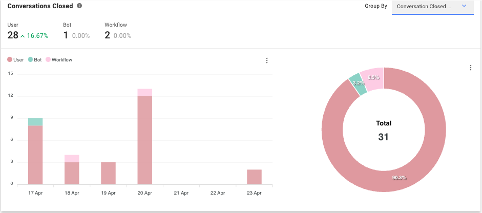
Task: Open the bar chart three-dot menu
Action: [x=266, y=60]
